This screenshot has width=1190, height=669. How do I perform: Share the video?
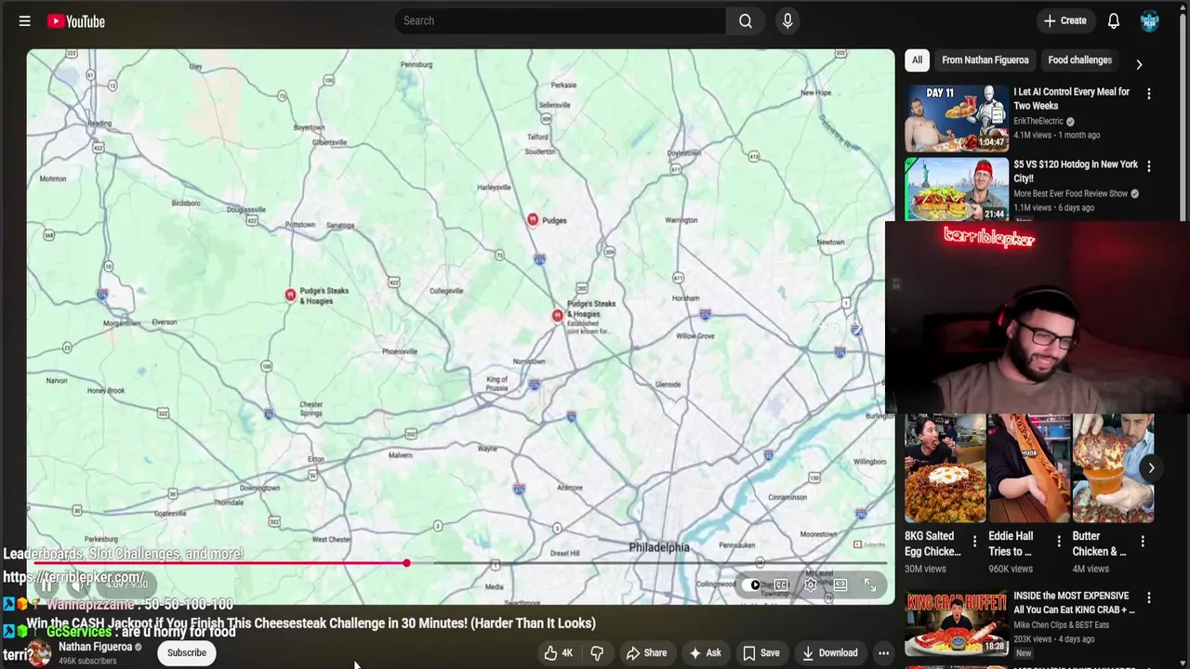pos(646,653)
